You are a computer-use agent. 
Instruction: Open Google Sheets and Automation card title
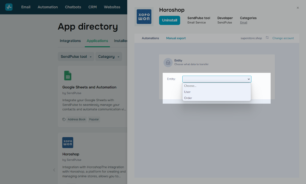pos(89,87)
